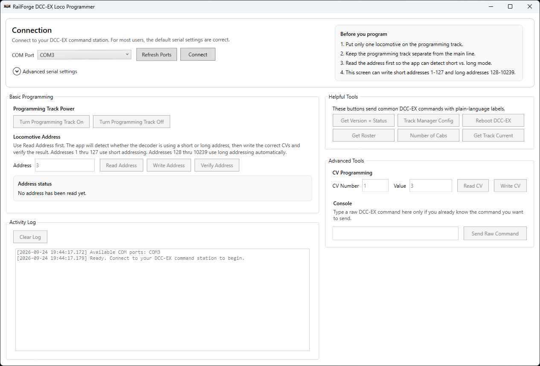Image resolution: width=540 pixels, height=366 pixels.
Task: Click 'Locomotive Address' label
Action: coord(37,137)
